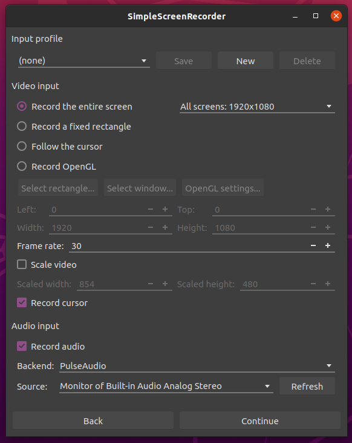
Task: Click into the Frame rate field
Action: (189, 246)
